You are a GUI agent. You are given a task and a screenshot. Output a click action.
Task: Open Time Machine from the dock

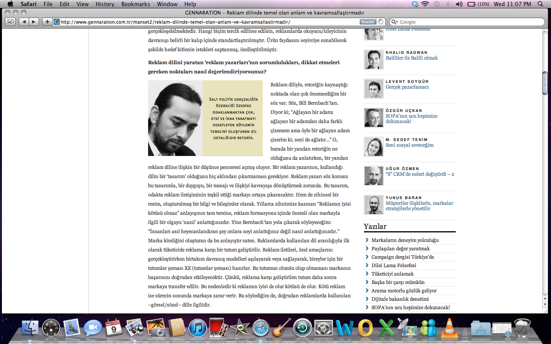point(303,328)
